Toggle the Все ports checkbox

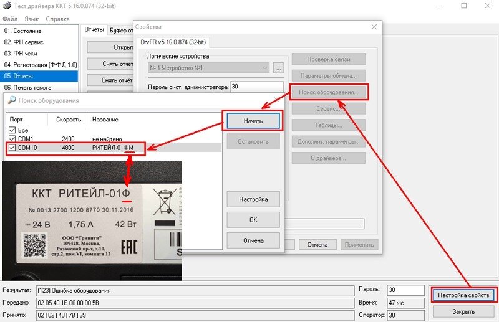pyautogui.click(x=12, y=130)
